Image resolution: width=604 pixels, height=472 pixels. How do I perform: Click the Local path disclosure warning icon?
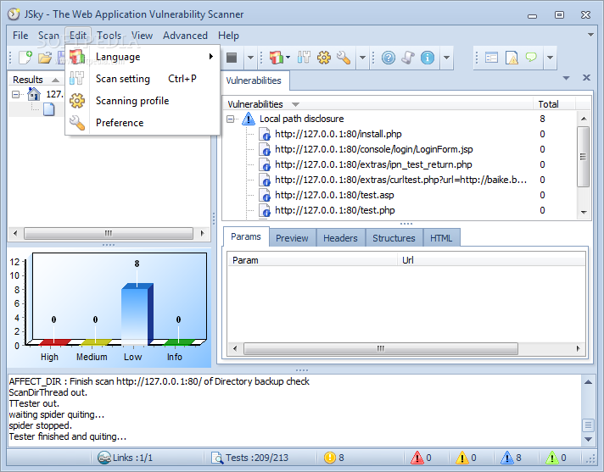249,119
